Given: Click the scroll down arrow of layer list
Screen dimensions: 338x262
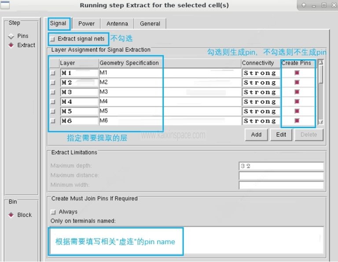Looking at the screenshot, I should point(321,122).
